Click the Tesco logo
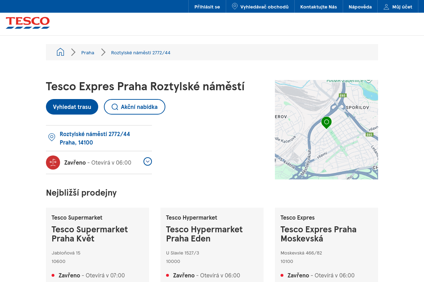 [28, 23]
